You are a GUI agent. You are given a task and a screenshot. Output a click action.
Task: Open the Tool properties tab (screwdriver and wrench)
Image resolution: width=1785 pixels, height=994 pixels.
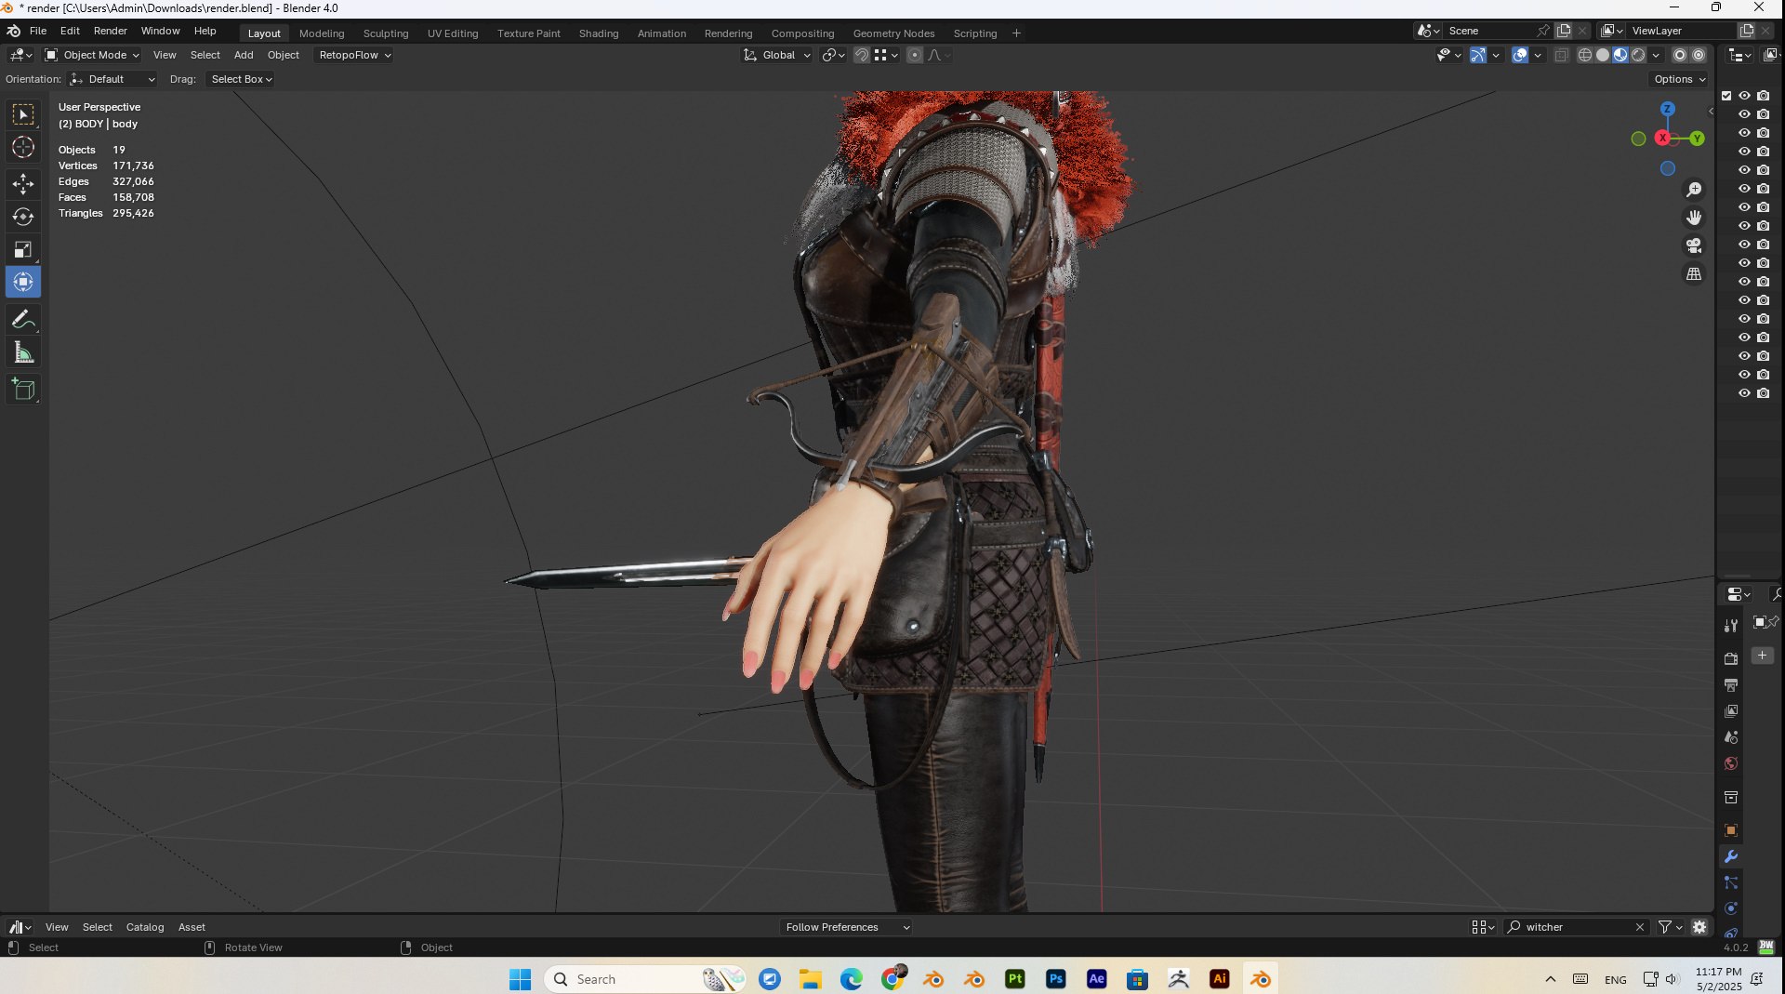coord(1731,626)
